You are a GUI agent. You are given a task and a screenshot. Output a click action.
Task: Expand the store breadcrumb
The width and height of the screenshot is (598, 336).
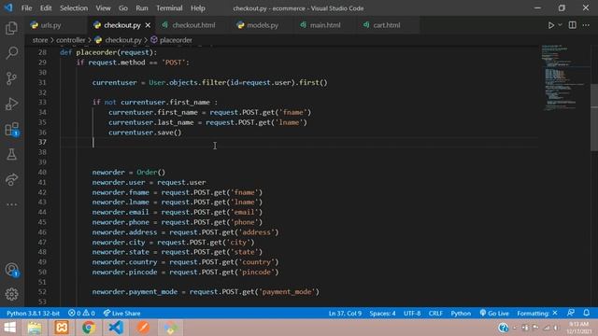click(40, 40)
